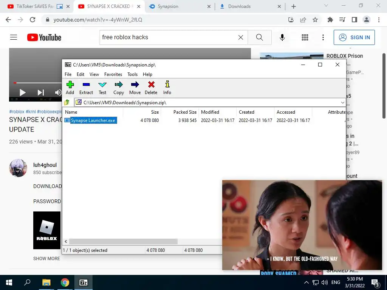Select the Move tool in 7-Zip
The width and height of the screenshot is (387, 290).
click(x=135, y=88)
